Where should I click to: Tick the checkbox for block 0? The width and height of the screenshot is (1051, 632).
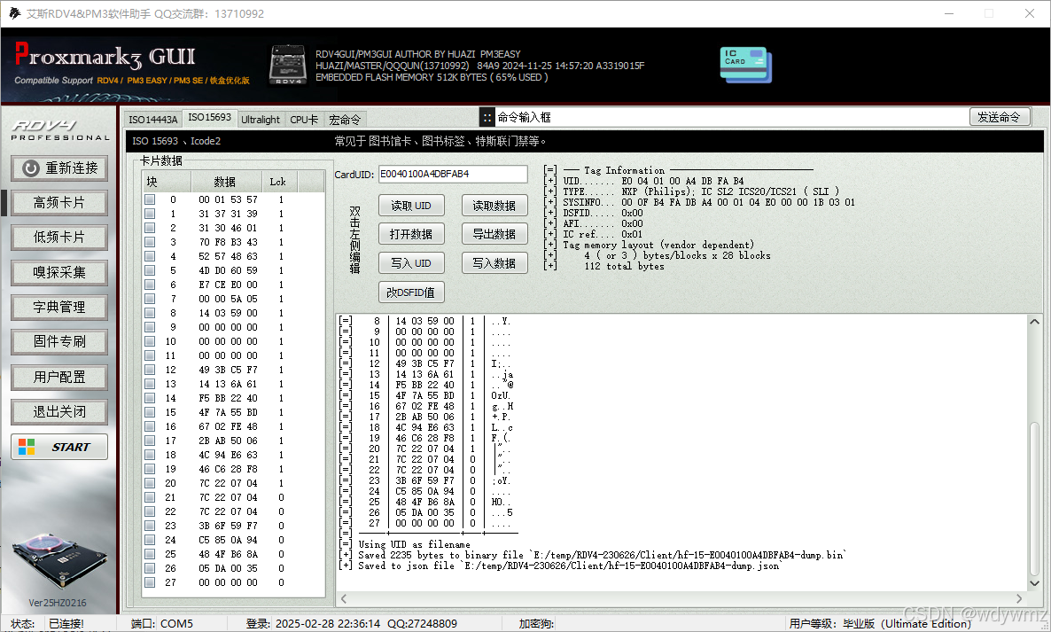pos(150,199)
